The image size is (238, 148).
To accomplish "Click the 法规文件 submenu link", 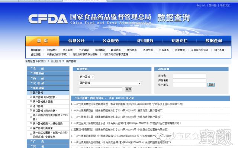I will click(x=148, y=50).
